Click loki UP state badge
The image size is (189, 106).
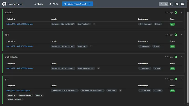(x=172, y=47)
